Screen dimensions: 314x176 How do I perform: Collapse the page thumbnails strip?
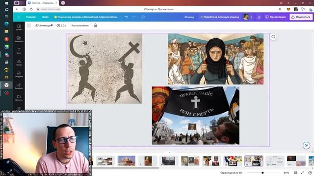pyautogui.click(x=169, y=153)
